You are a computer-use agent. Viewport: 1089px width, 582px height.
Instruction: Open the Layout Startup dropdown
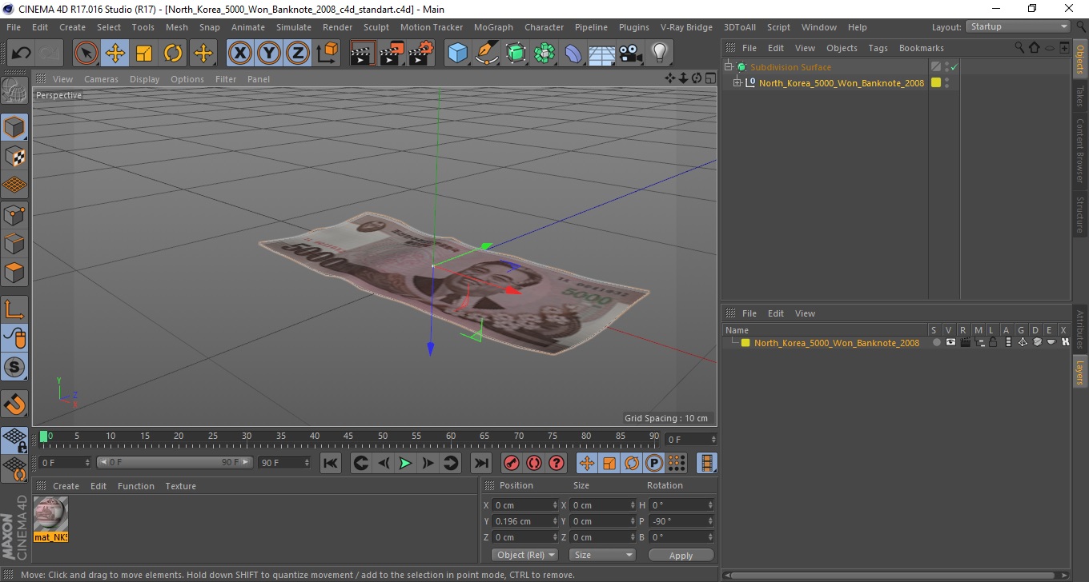(x=1019, y=26)
